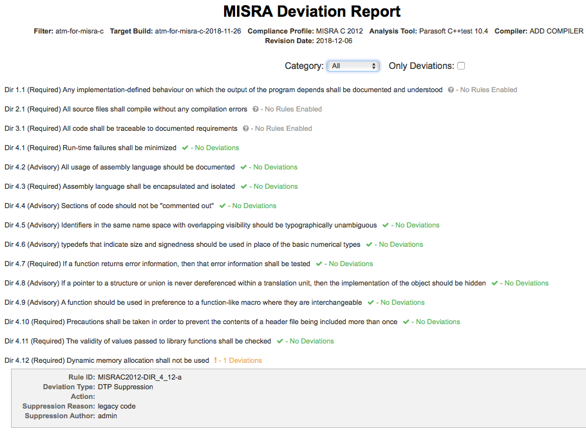Click 'No Deviations' status for Dir 4.11
Viewport: 586px width, 435px height.
pyautogui.click(x=312, y=341)
